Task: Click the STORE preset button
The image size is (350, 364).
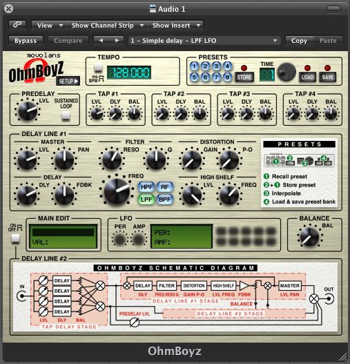Action: point(244,77)
